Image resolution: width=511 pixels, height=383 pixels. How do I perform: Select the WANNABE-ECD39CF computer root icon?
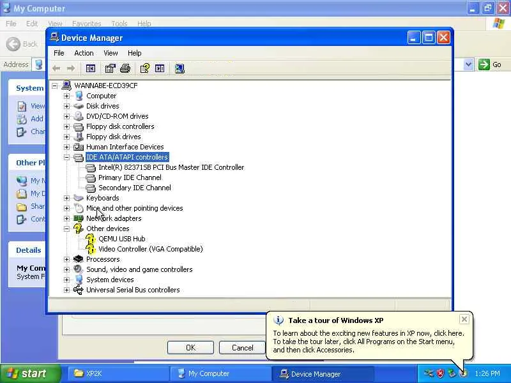coord(66,86)
